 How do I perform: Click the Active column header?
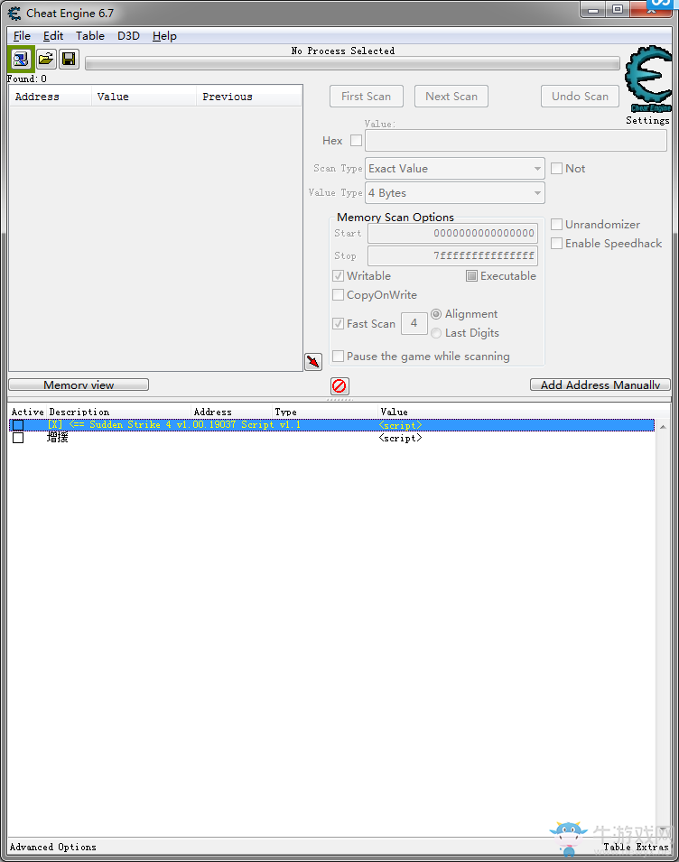pyautogui.click(x=27, y=412)
